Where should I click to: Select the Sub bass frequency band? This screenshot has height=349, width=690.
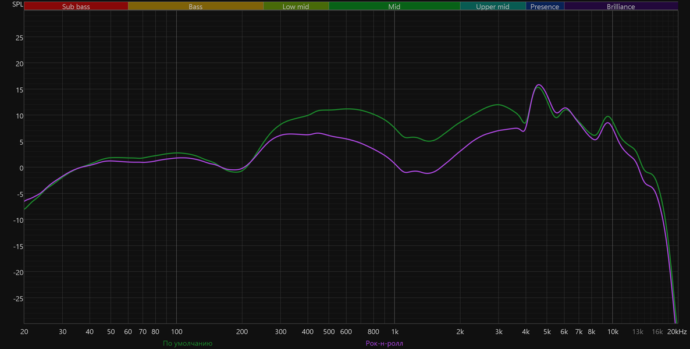tap(76, 6)
